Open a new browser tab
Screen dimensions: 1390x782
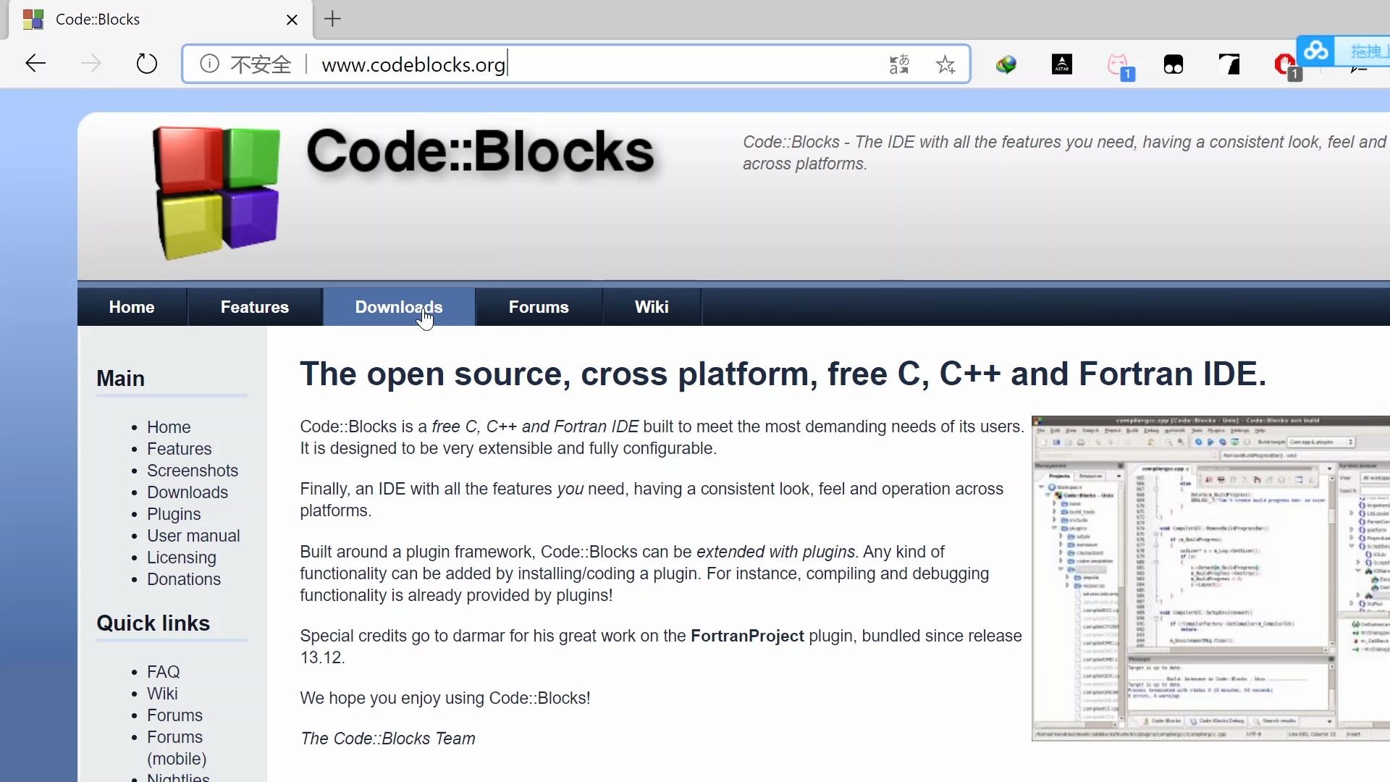332,19
